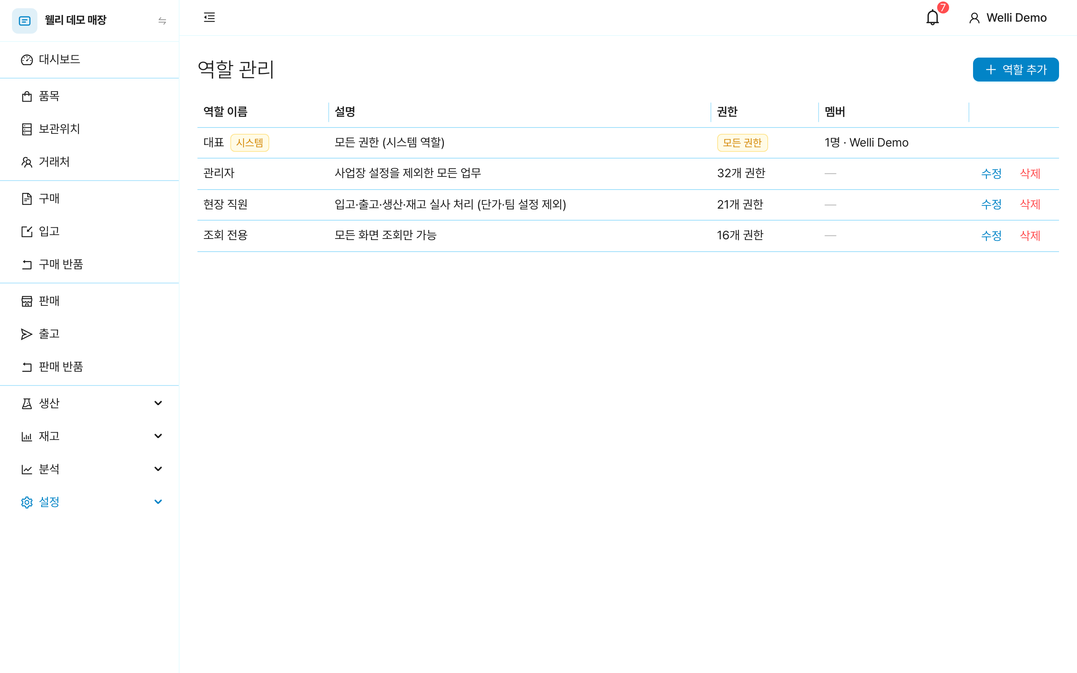Delete the 조회 전용 role
Viewport: 1077px width, 673px height.
pyautogui.click(x=1030, y=236)
